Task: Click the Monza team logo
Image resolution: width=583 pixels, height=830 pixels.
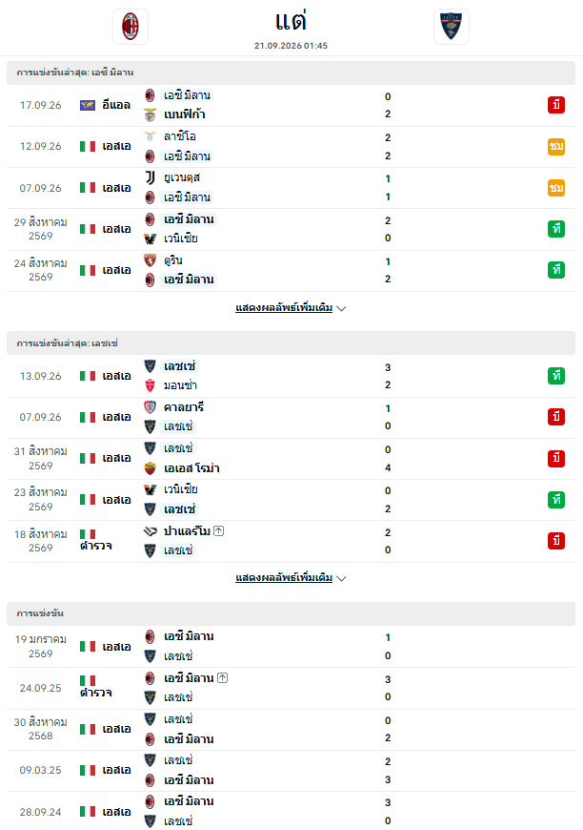Action: [x=151, y=385]
